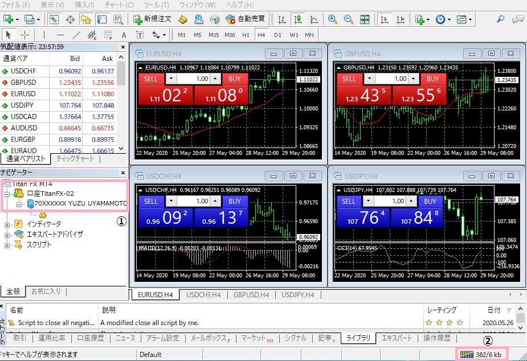Screen dimensions: 527x361
Task: Expand the スクリプト tree node
Action: point(7,245)
